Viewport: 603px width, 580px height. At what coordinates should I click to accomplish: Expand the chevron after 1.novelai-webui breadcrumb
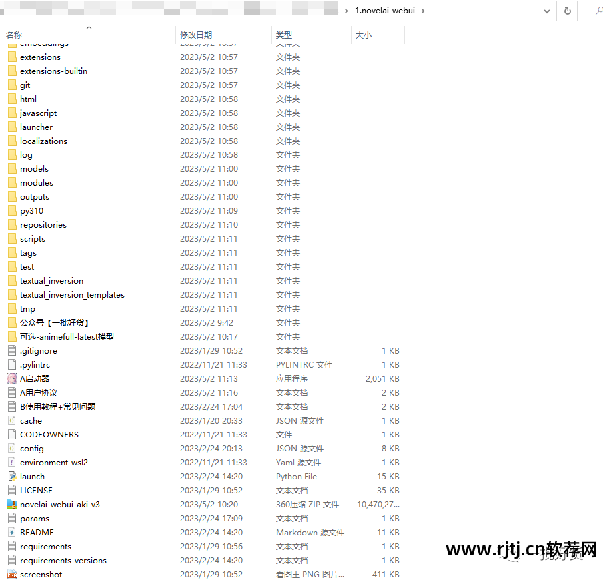click(423, 11)
